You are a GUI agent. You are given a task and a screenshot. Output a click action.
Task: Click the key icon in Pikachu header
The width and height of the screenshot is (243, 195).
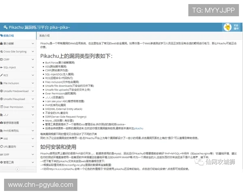click(5, 27)
